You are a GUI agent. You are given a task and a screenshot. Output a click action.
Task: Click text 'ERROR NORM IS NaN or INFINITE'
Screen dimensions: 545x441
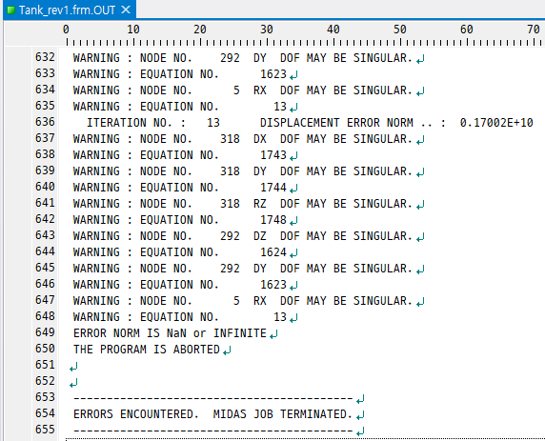coord(170,333)
